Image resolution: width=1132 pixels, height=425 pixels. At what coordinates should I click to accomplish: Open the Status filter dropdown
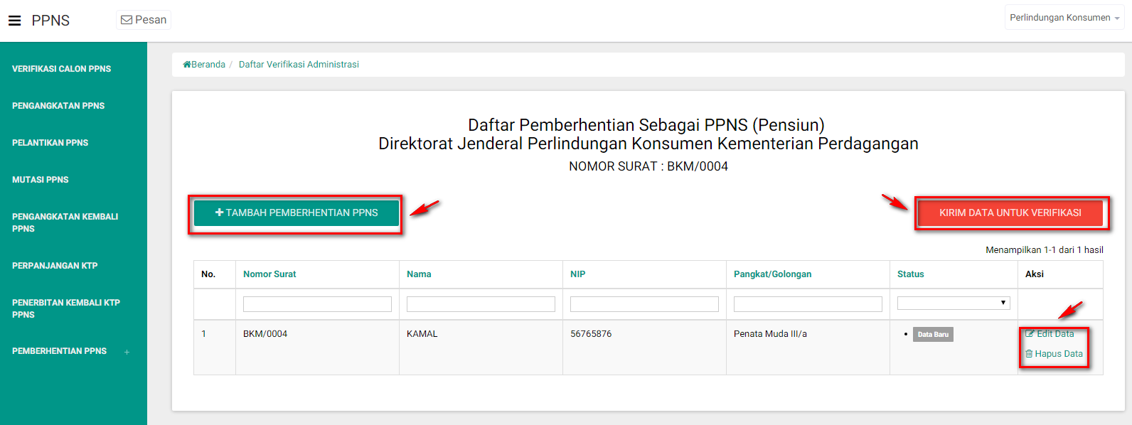point(953,303)
